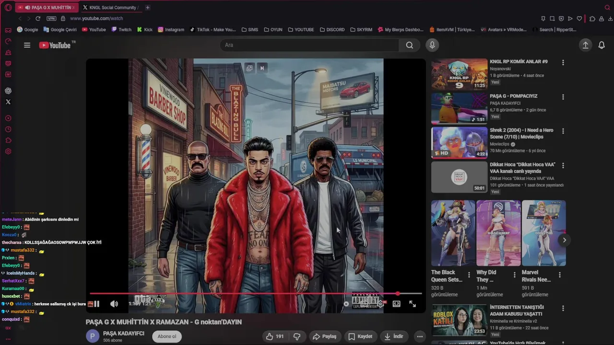Search with voice microphone button

[432, 45]
